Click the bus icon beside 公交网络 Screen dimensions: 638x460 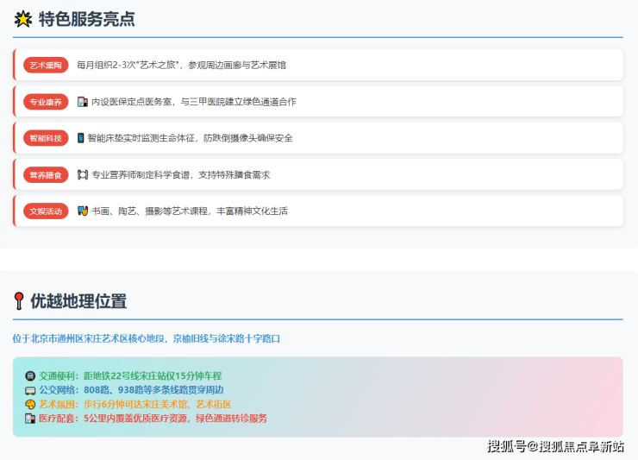point(30,390)
